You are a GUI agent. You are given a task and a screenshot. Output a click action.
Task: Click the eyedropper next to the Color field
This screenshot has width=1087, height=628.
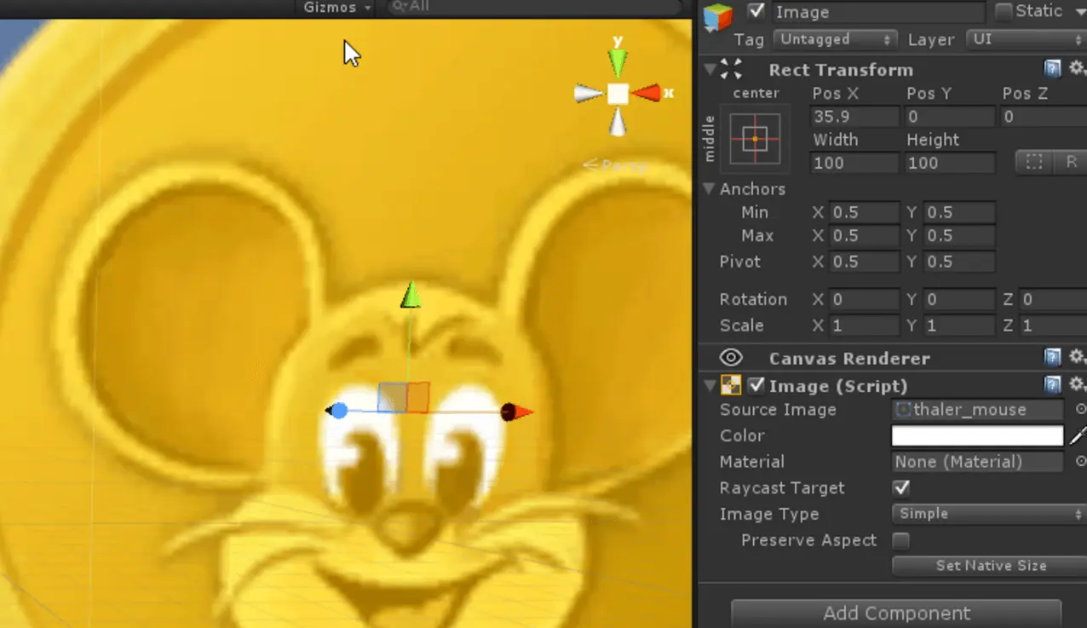pos(1078,435)
